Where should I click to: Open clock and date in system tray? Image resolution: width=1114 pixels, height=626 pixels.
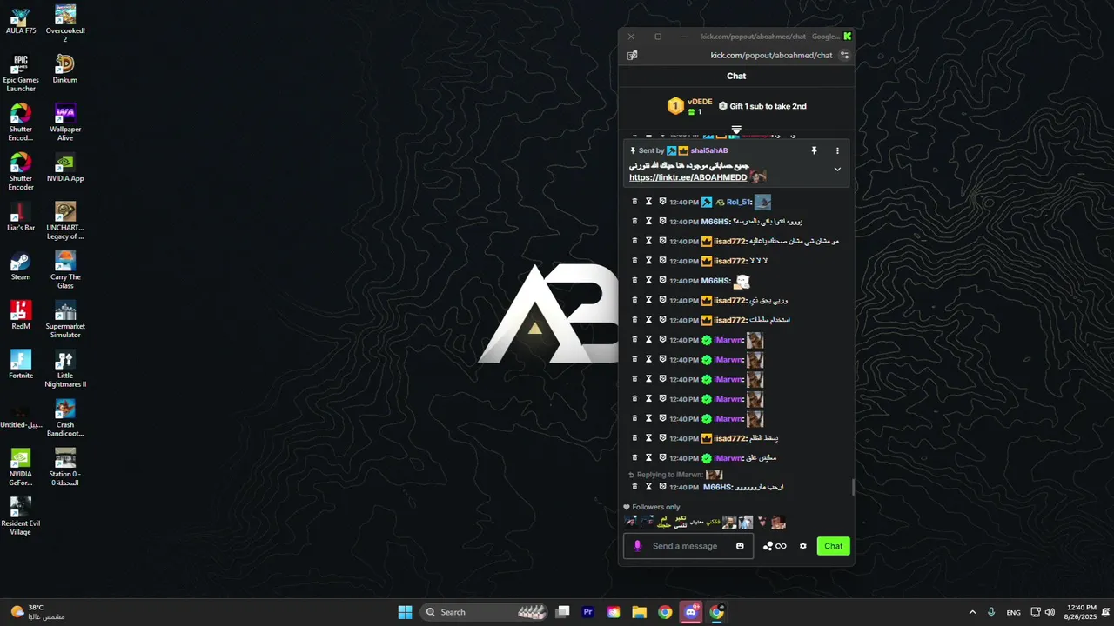tap(1081, 612)
